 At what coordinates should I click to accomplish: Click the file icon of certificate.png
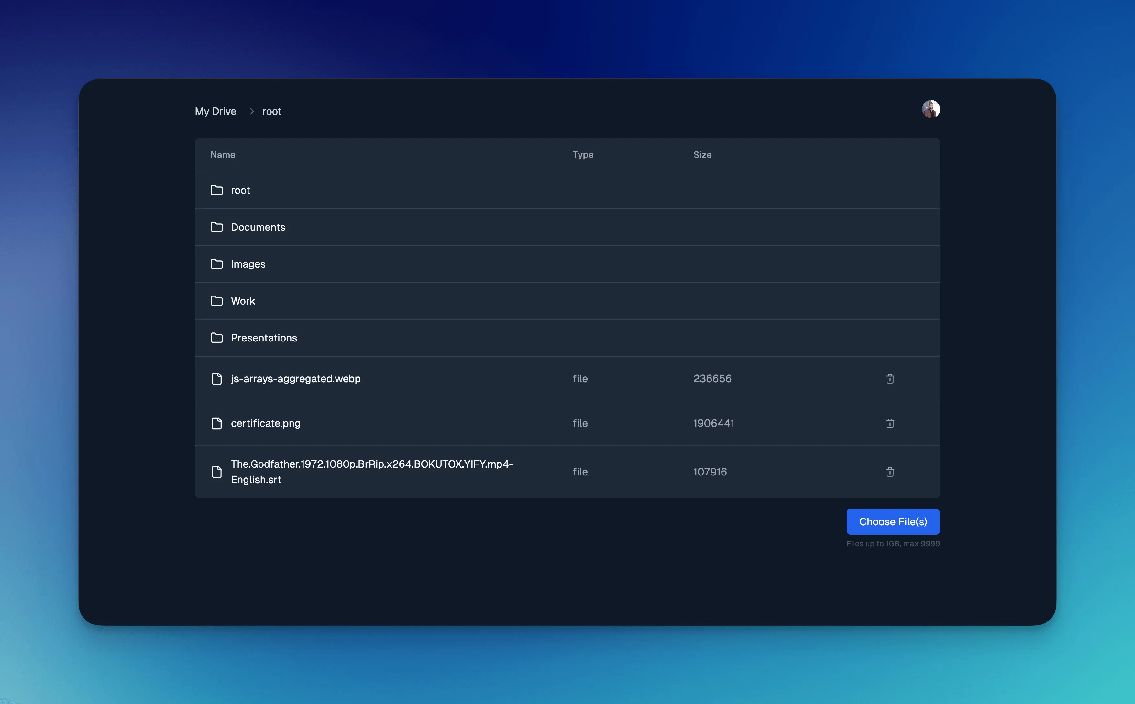pos(216,423)
